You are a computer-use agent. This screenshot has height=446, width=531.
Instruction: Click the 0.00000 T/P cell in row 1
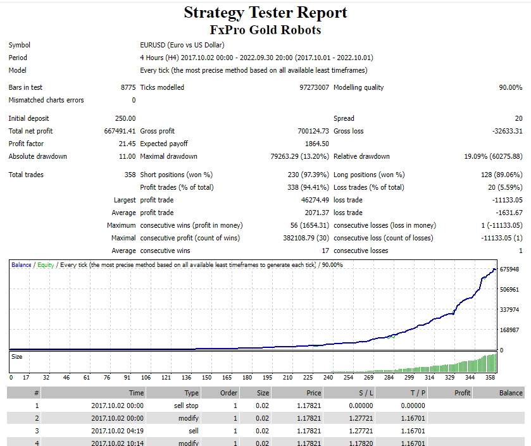(413, 406)
